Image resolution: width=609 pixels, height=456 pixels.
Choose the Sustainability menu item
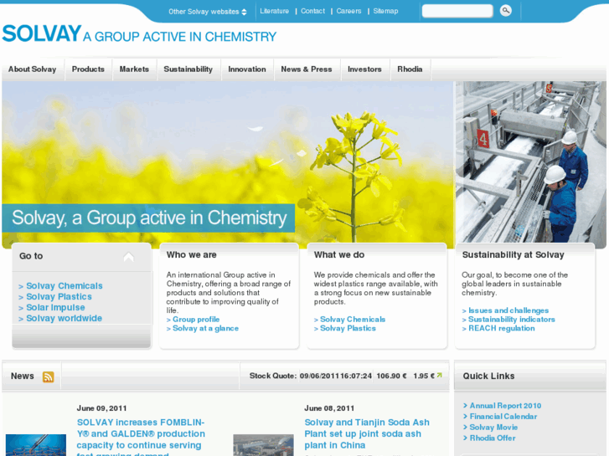188,69
